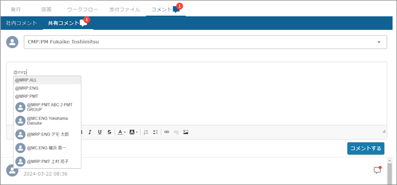Apply strikethrough formatting
Viewport: 397px width, 185px height.
click(x=109, y=132)
